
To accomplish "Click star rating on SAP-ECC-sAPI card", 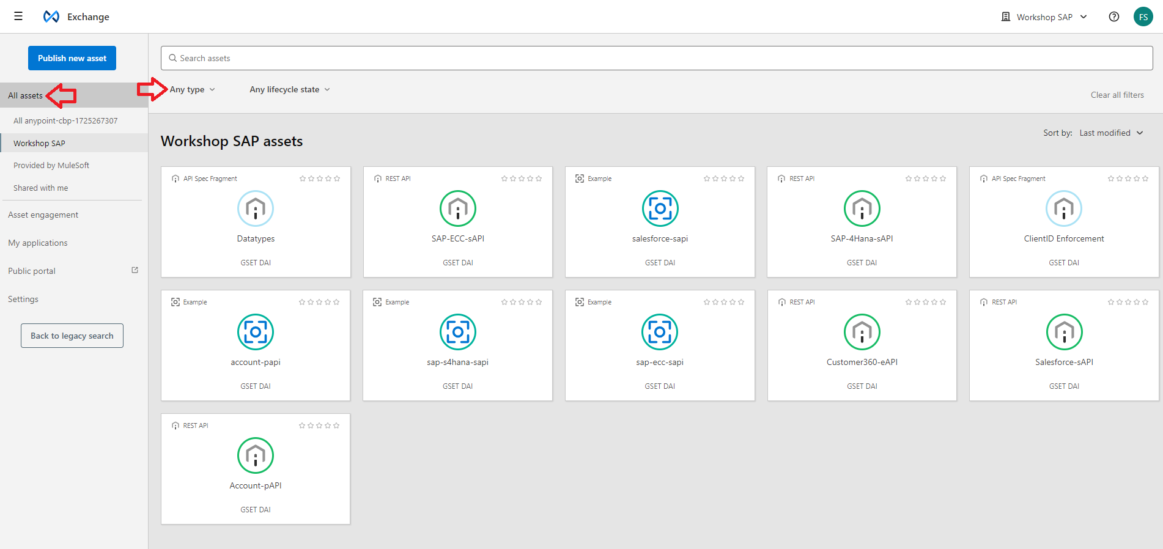I will tap(522, 179).
